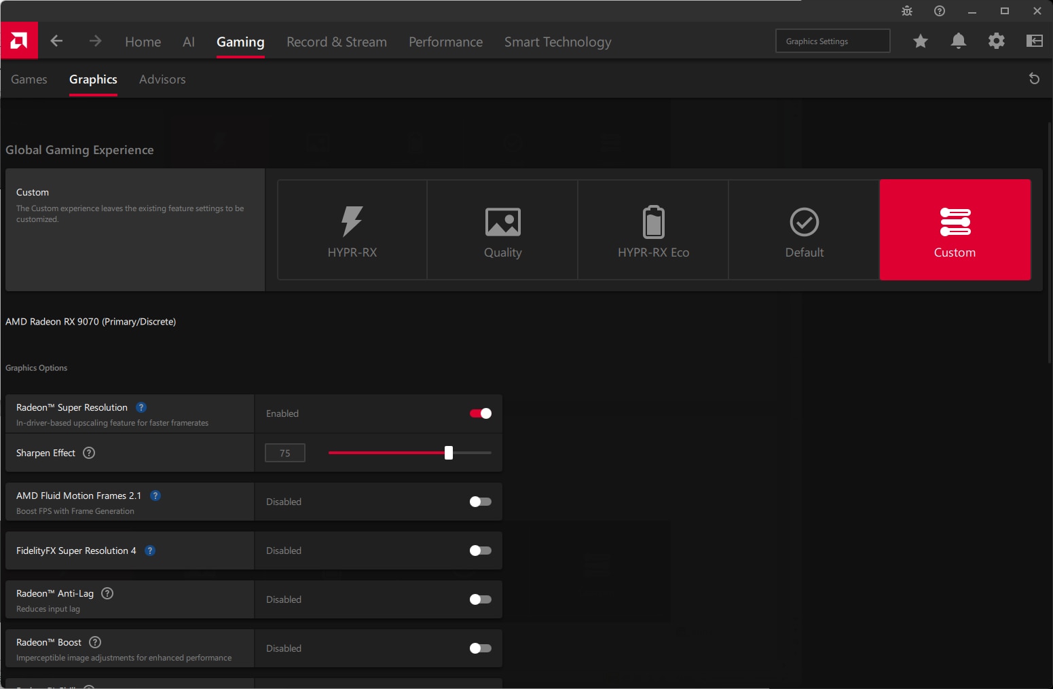Show help for FidelityFX Super Resolution 4
The height and width of the screenshot is (689, 1053).
150,551
